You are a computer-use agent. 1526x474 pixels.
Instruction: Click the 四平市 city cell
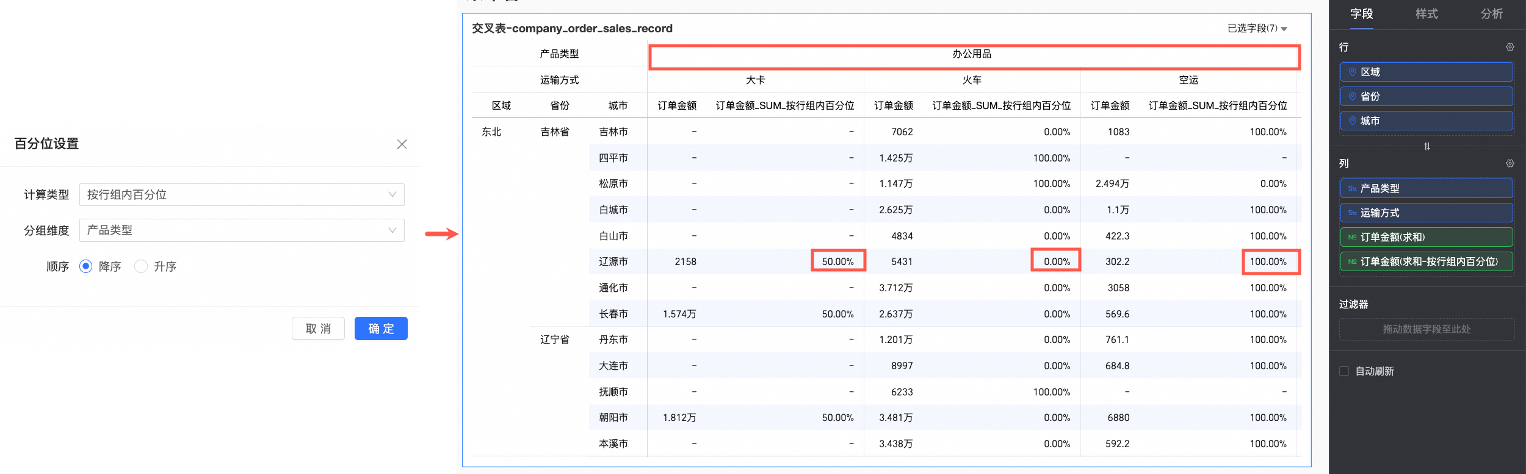(613, 158)
